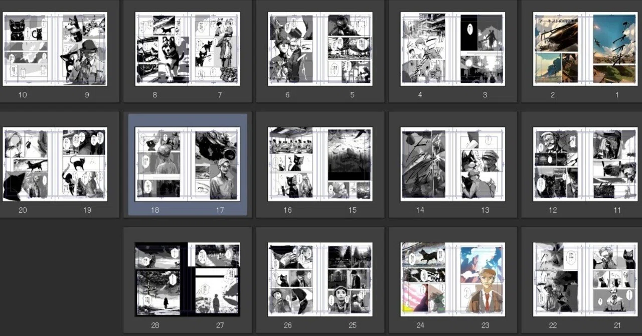Click the page number label "3"
This screenshot has height=336, width=642.
pyautogui.click(x=485, y=95)
